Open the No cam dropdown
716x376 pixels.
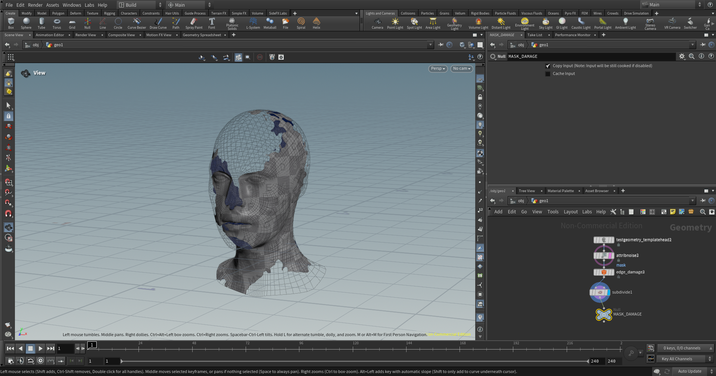[x=461, y=69]
